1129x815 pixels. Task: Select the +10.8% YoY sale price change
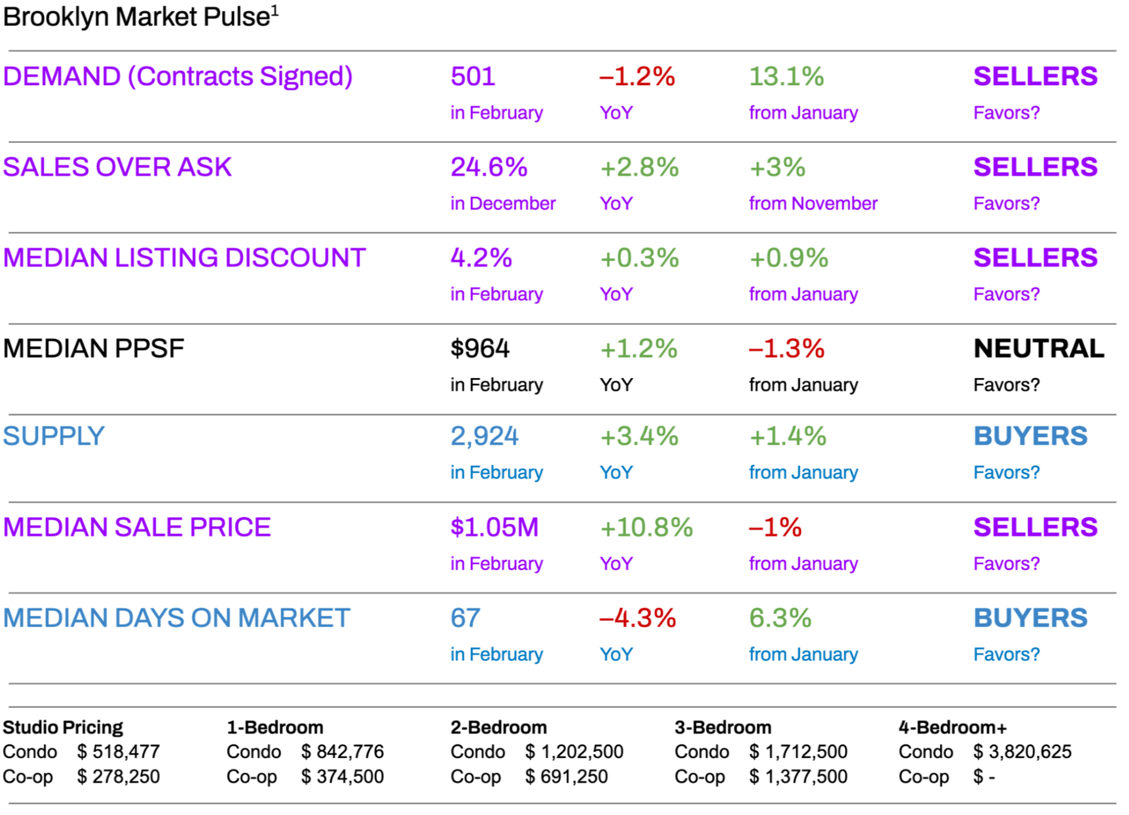pyautogui.click(x=646, y=527)
